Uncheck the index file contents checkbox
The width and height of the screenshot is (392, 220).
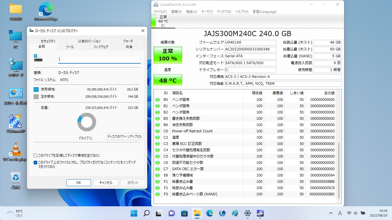coord(36,162)
